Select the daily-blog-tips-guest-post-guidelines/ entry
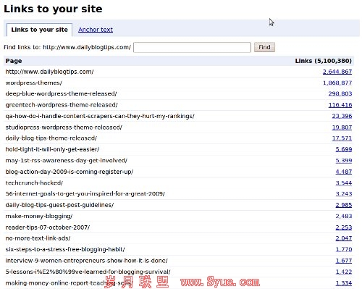 pyautogui.click(x=59, y=205)
